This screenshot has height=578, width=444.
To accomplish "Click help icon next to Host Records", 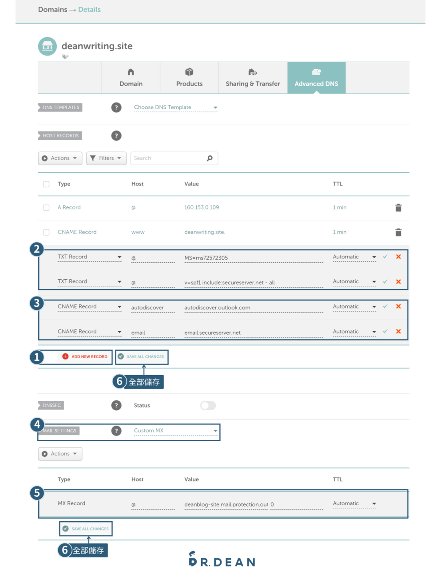I will pyautogui.click(x=116, y=136).
